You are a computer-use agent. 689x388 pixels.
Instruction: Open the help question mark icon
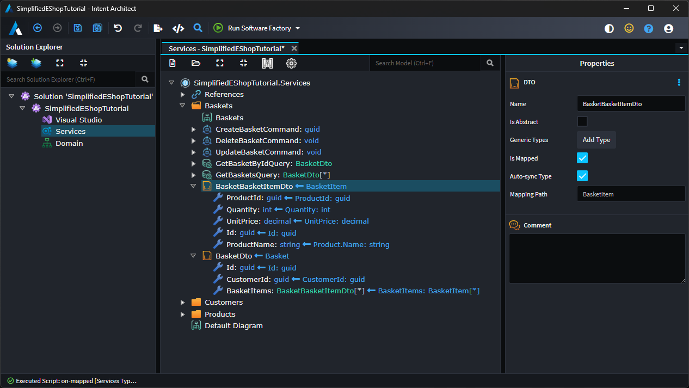pyautogui.click(x=648, y=28)
